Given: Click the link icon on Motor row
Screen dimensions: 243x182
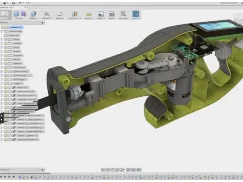Looking at the screenshot, I should [x=14, y=88].
